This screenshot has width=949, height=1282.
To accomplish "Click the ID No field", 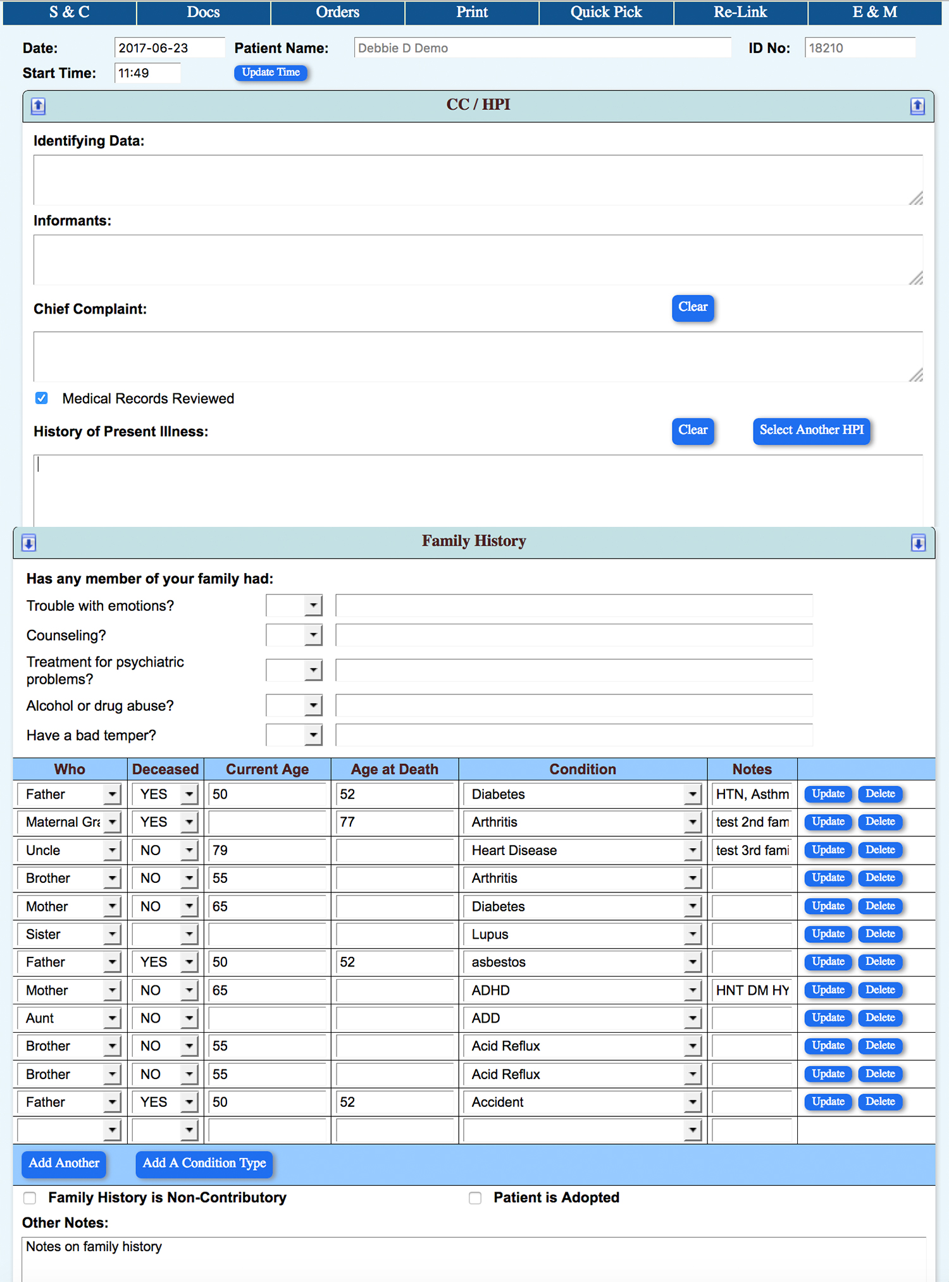I will (x=860, y=47).
